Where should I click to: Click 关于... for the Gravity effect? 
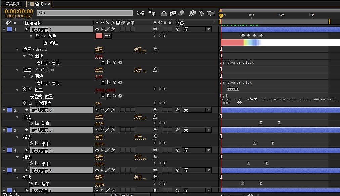140,50
